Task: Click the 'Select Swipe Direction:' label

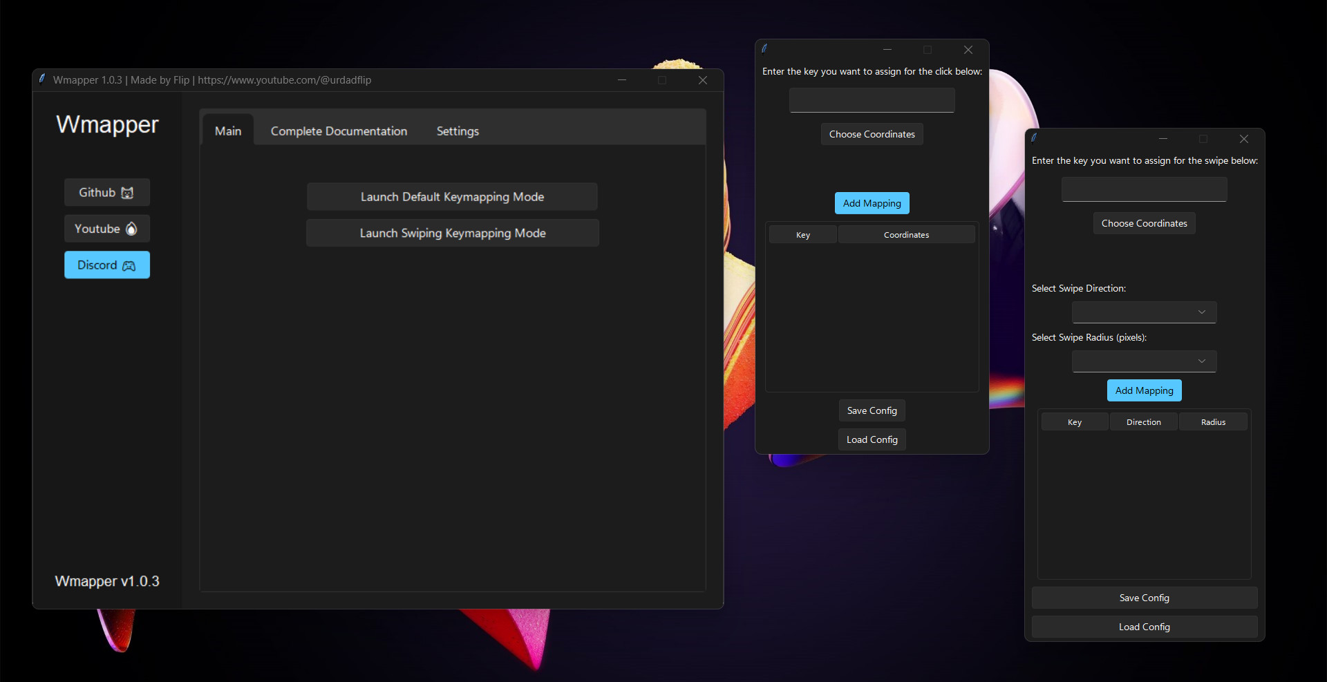Action: click(1079, 288)
